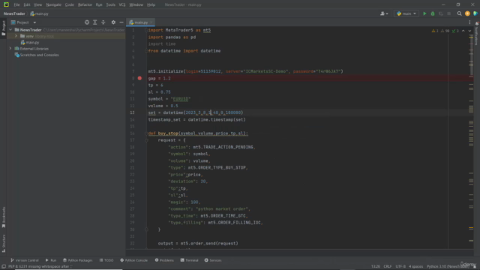
Task: Open the Terminal tool window
Action: point(189,260)
